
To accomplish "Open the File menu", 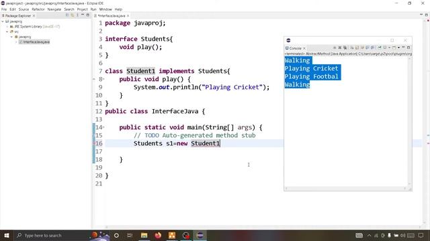I will click(4, 9).
